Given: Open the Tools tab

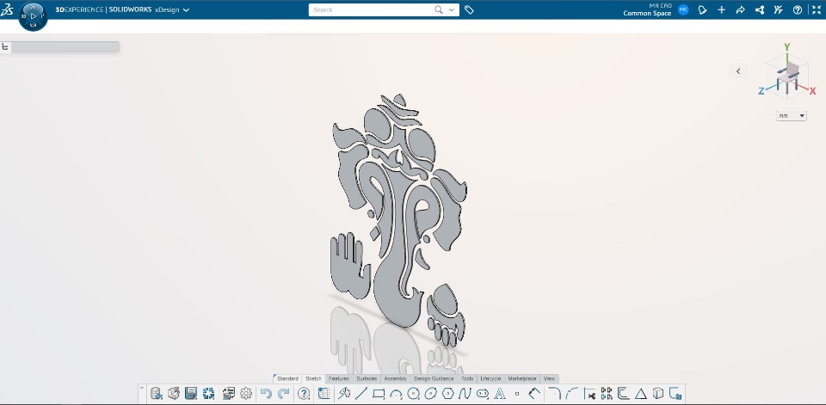Looking at the screenshot, I should (467, 378).
